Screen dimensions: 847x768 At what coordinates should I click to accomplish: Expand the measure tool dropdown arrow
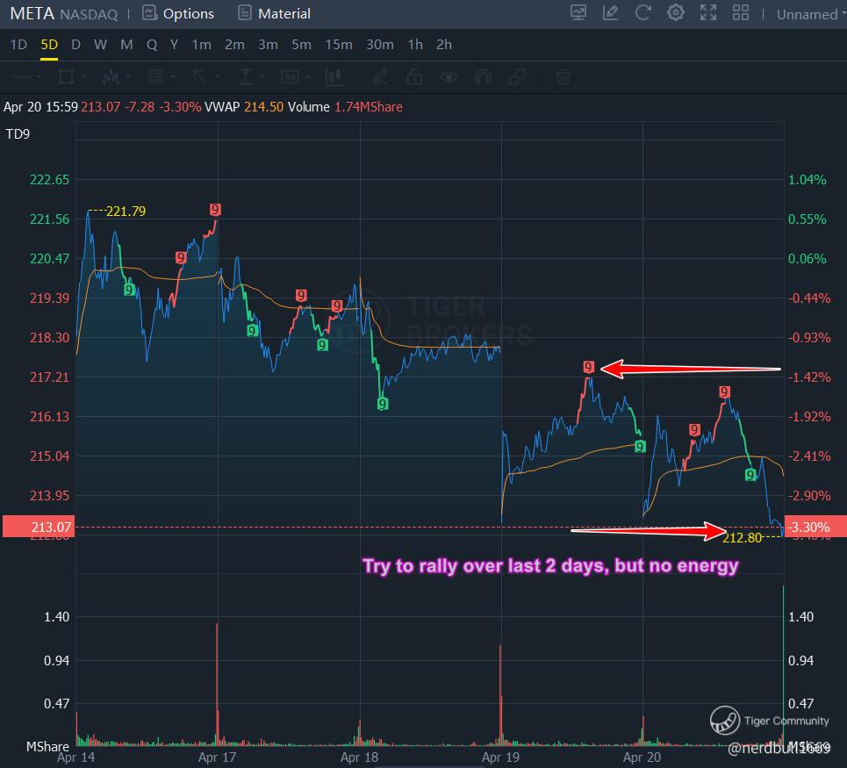click(262, 77)
